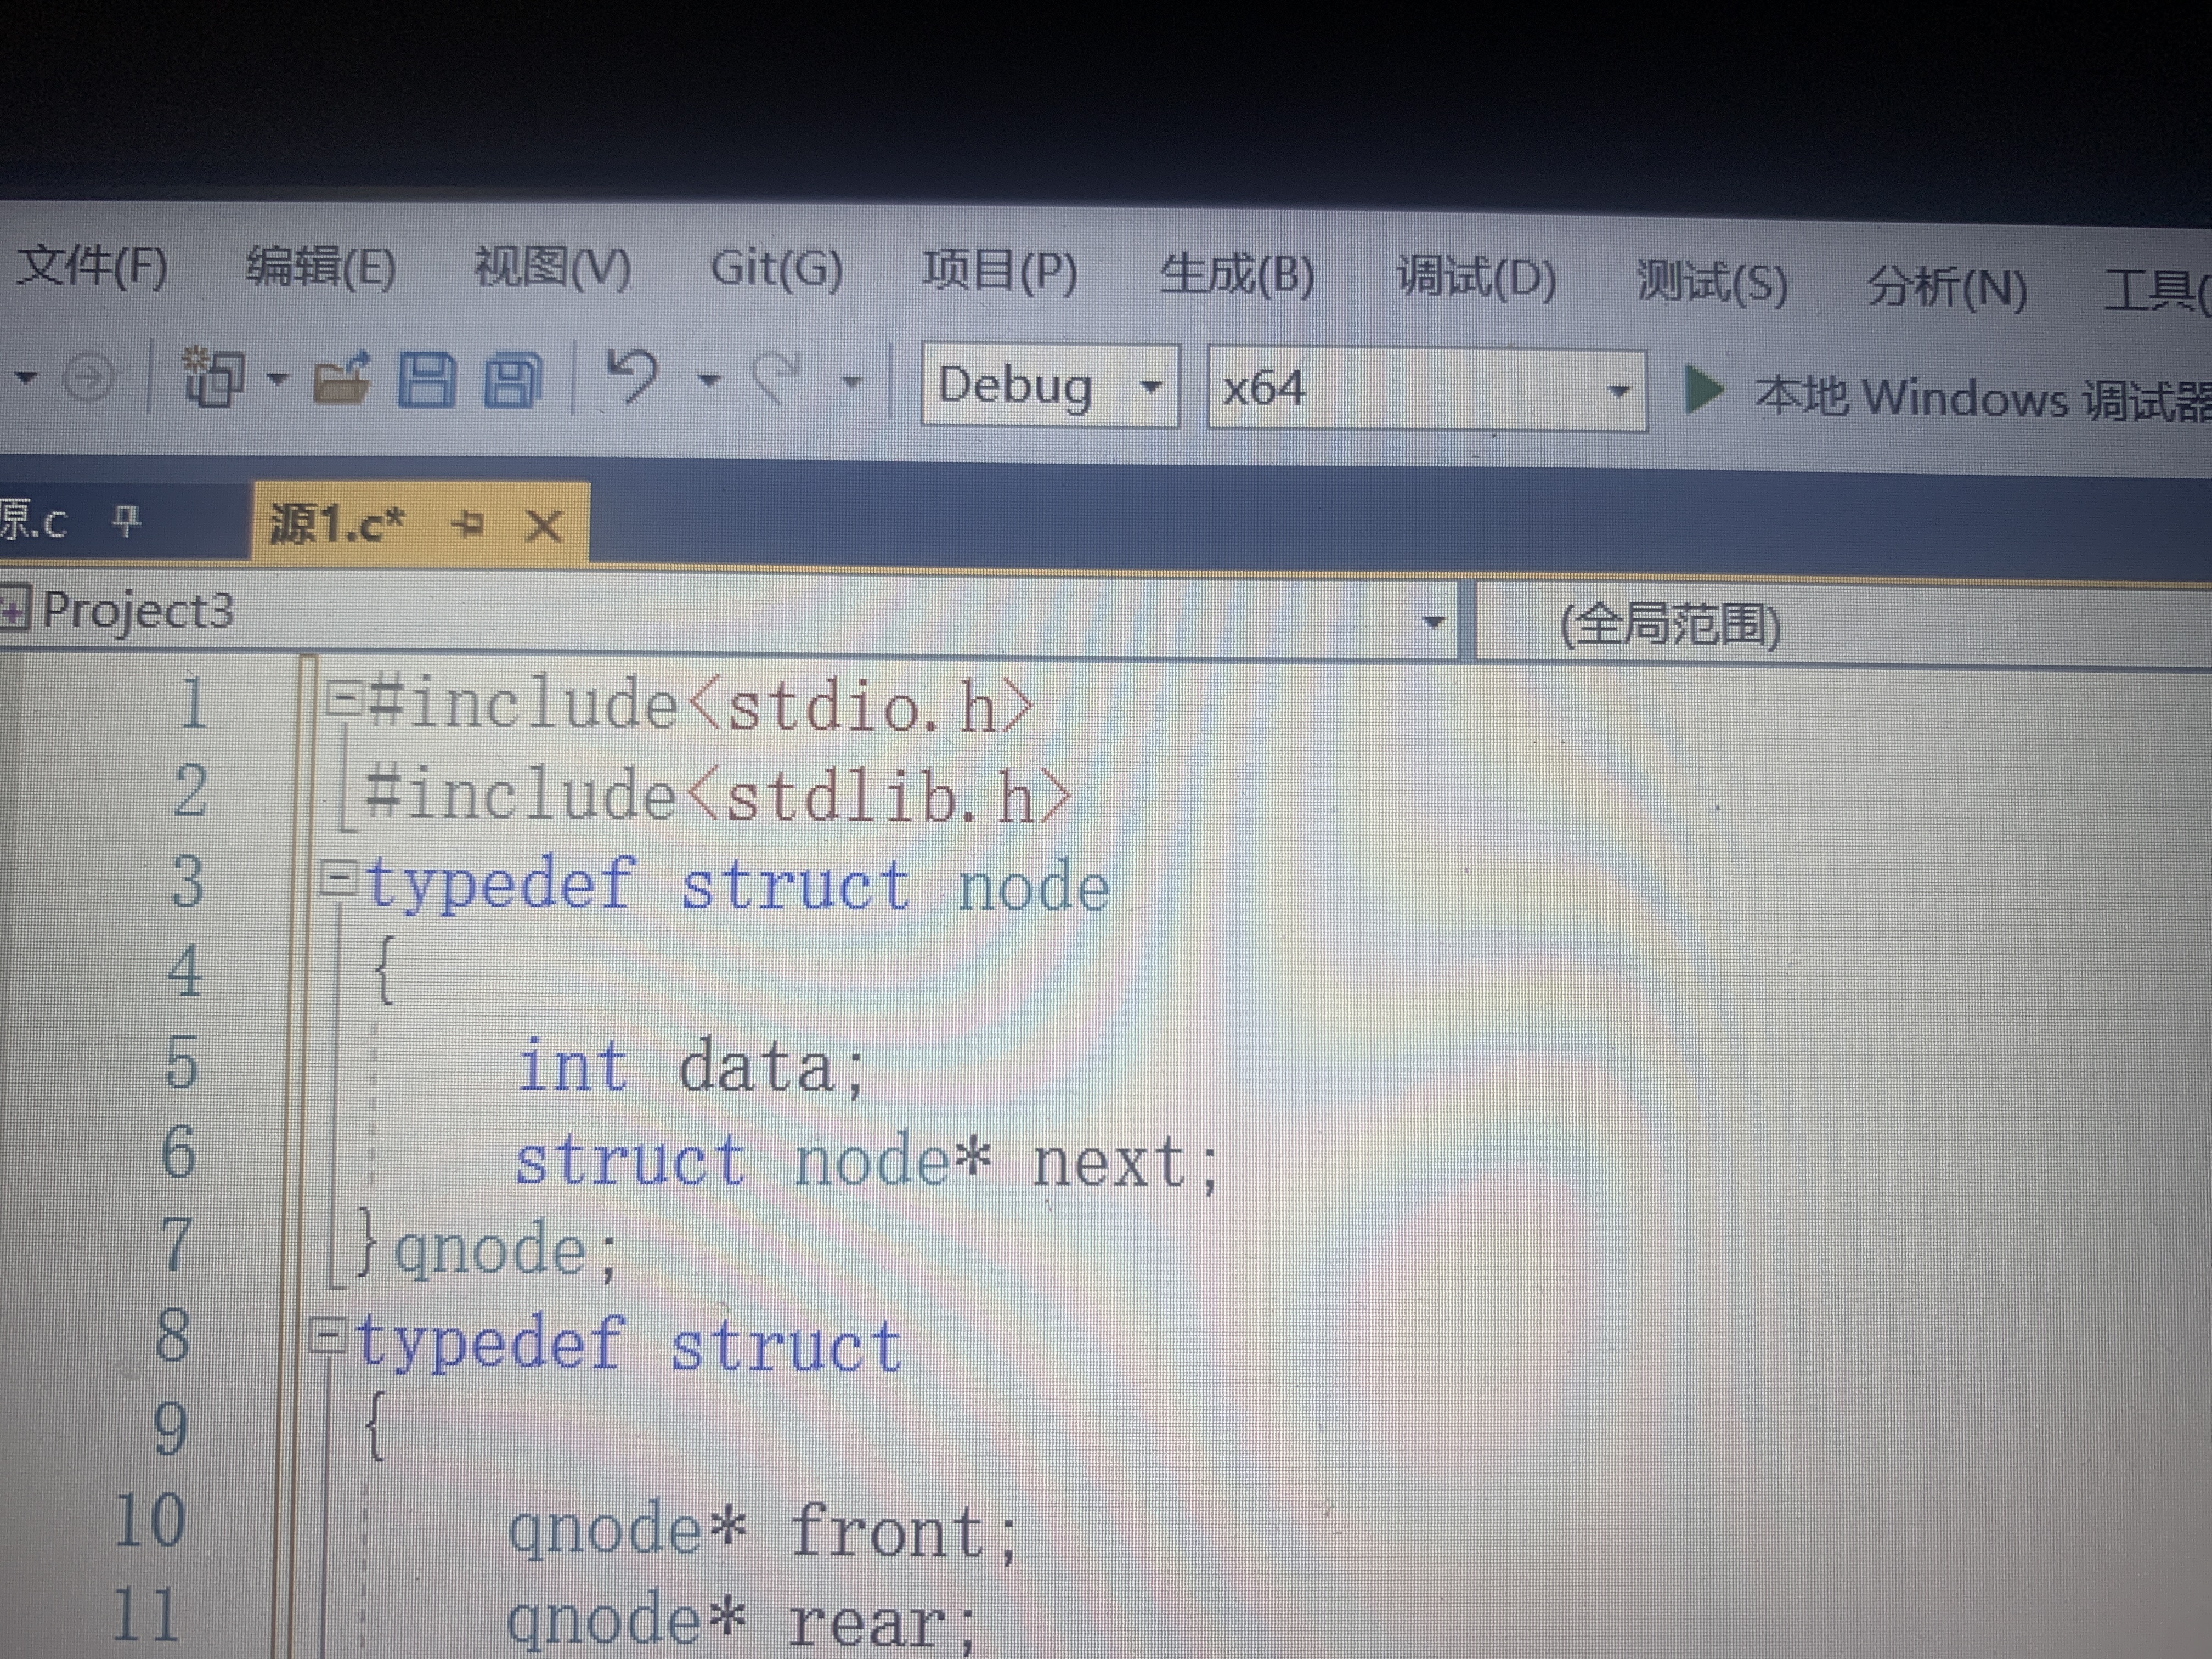
Task: Open the 调试(D) menu
Action: (x=1476, y=279)
